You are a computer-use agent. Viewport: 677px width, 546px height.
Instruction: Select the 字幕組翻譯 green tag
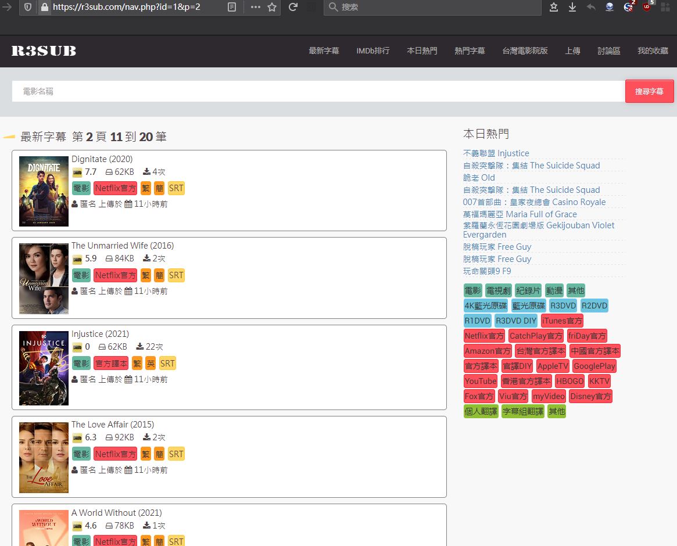pos(522,411)
